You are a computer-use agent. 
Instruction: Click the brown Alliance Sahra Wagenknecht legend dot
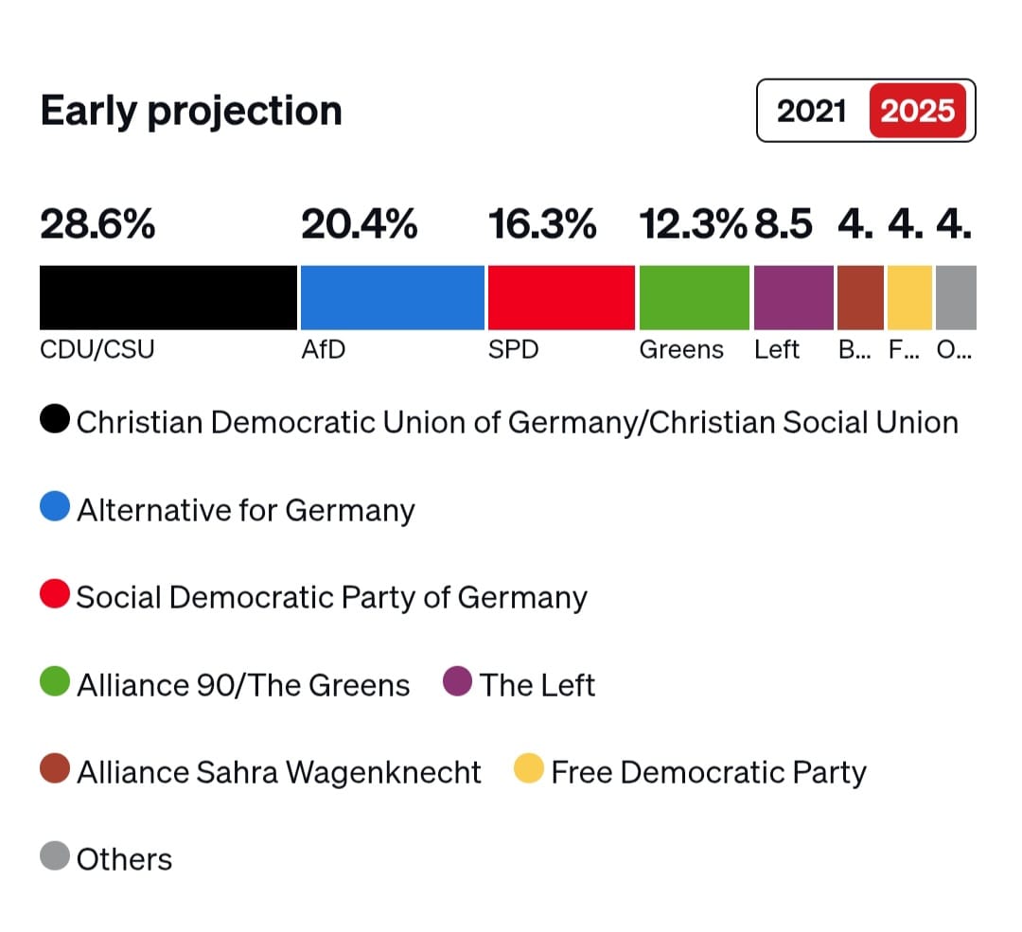(55, 770)
